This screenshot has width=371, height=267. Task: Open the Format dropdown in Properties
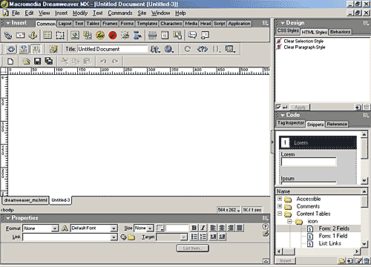tap(41, 228)
